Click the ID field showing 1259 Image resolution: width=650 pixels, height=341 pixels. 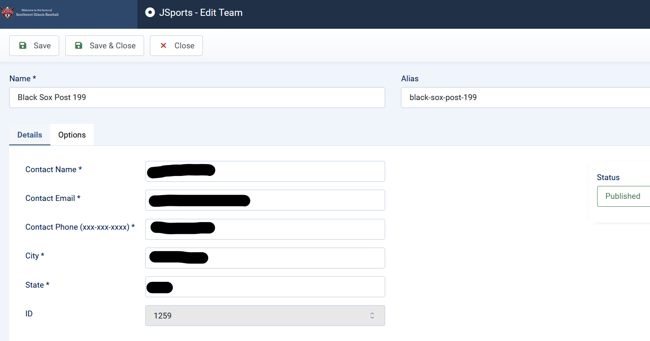click(x=265, y=316)
